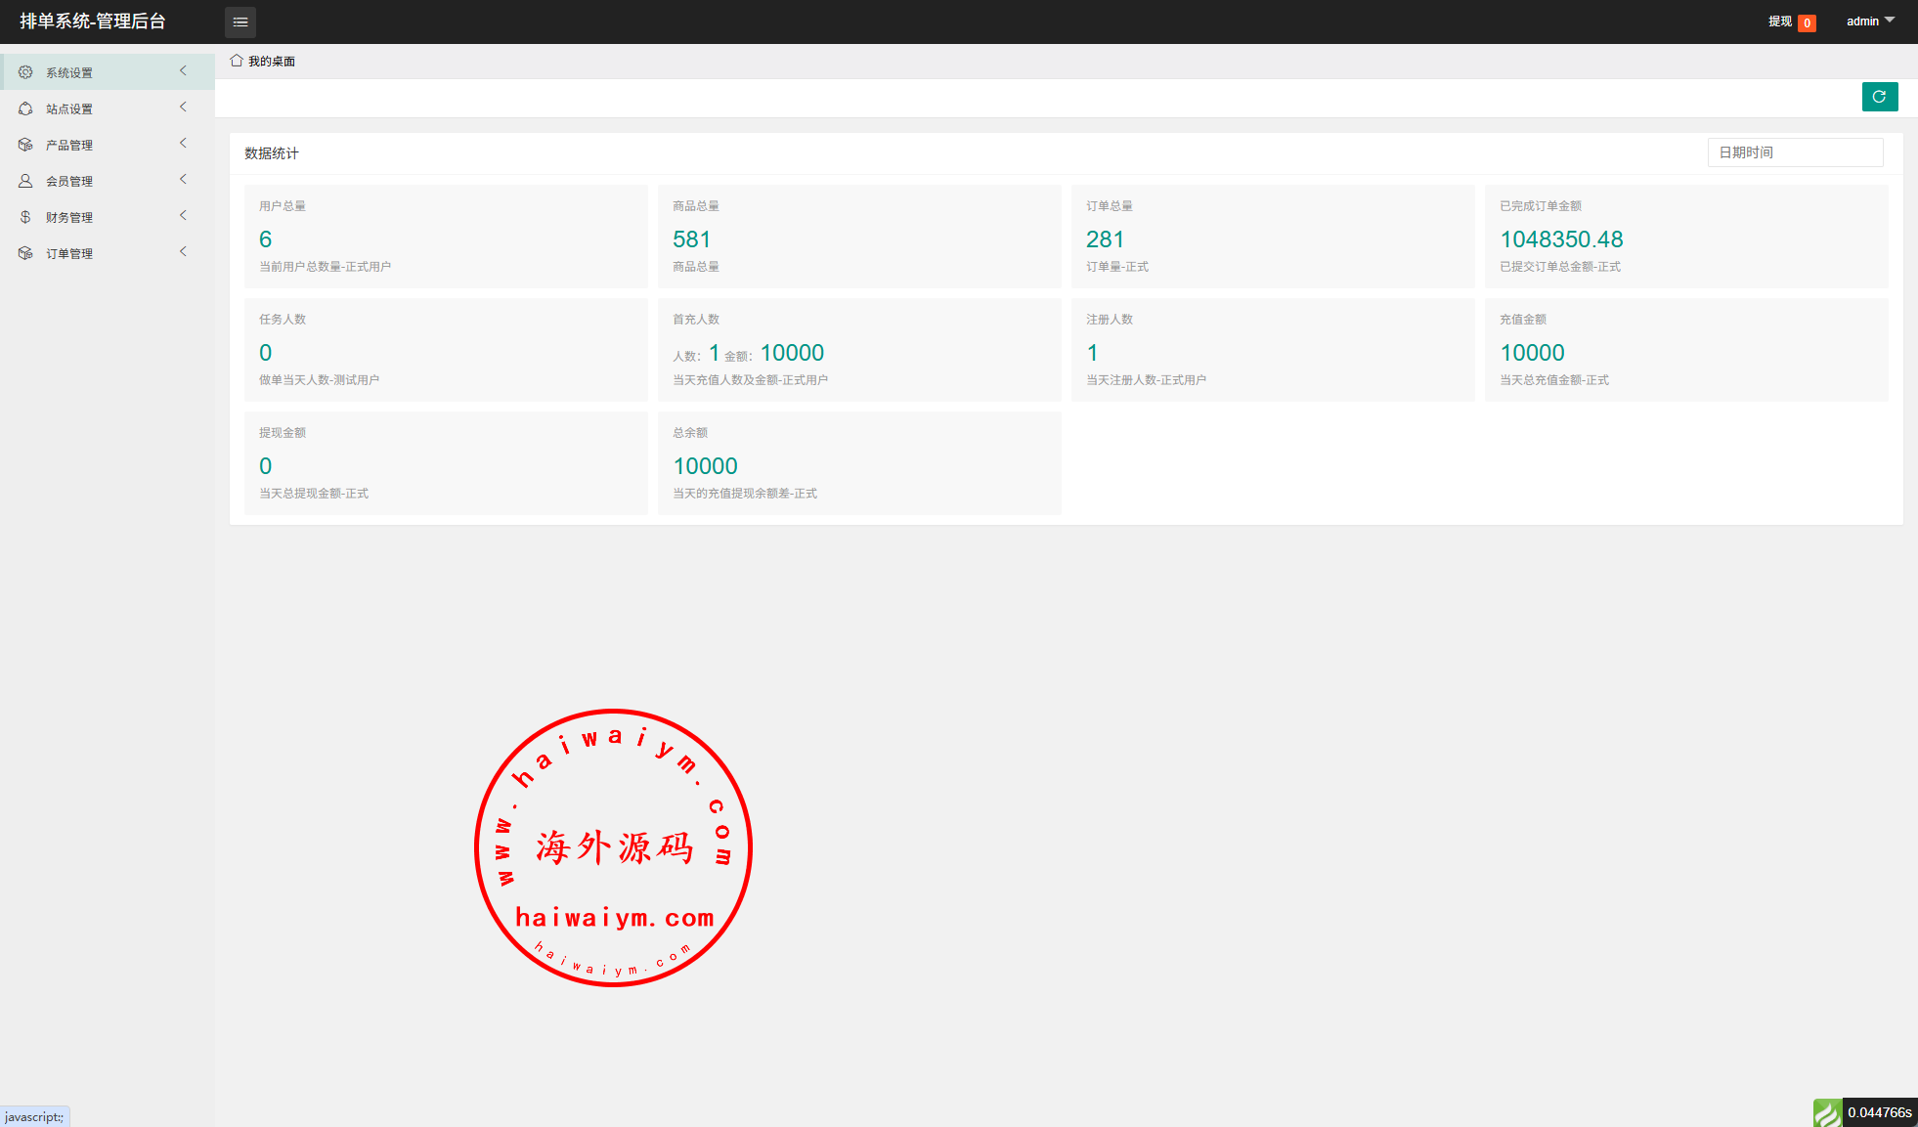Image resolution: width=1918 pixels, height=1127 pixels.
Task: Toggle the hamburger sidebar collapse button
Action: click(240, 22)
